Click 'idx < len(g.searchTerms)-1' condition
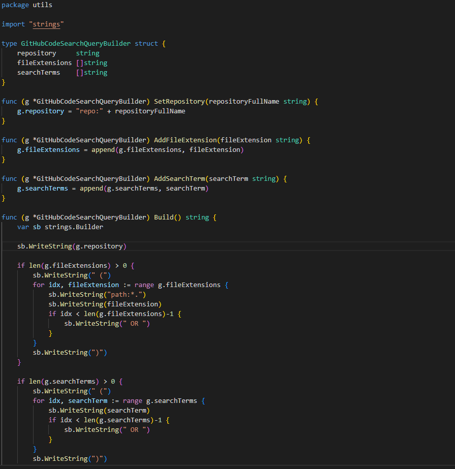 [x=111, y=420]
